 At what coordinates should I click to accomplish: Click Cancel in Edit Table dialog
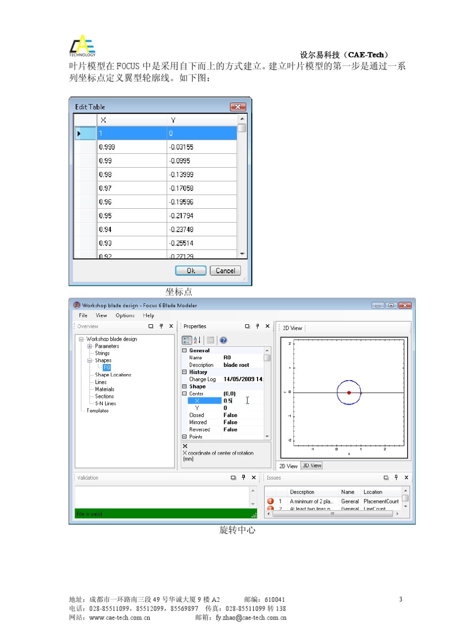225,271
